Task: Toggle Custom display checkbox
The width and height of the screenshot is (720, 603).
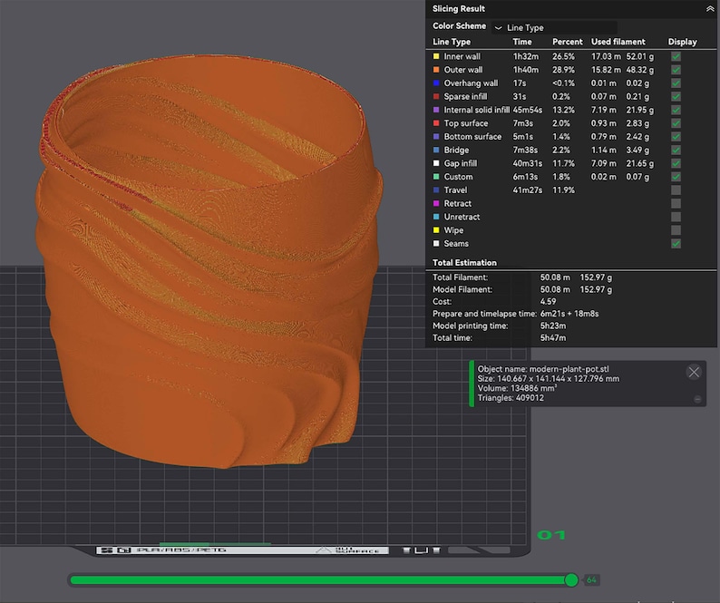Action: (x=676, y=176)
